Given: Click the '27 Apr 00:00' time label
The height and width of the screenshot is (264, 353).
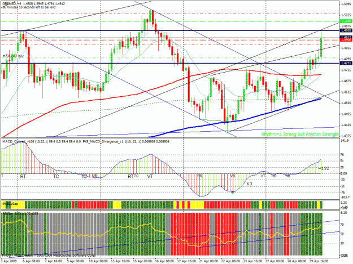Looking at the screenshot, I should click(274, 261).
